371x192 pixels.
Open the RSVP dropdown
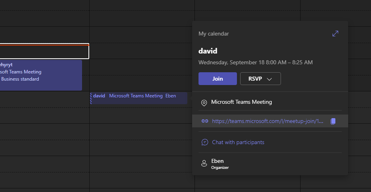260,79
